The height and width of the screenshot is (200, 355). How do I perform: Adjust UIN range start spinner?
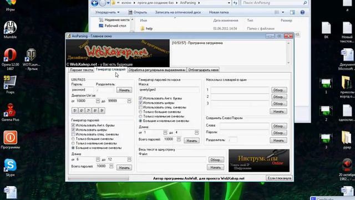pyautogui.click(x=98, y=101)
